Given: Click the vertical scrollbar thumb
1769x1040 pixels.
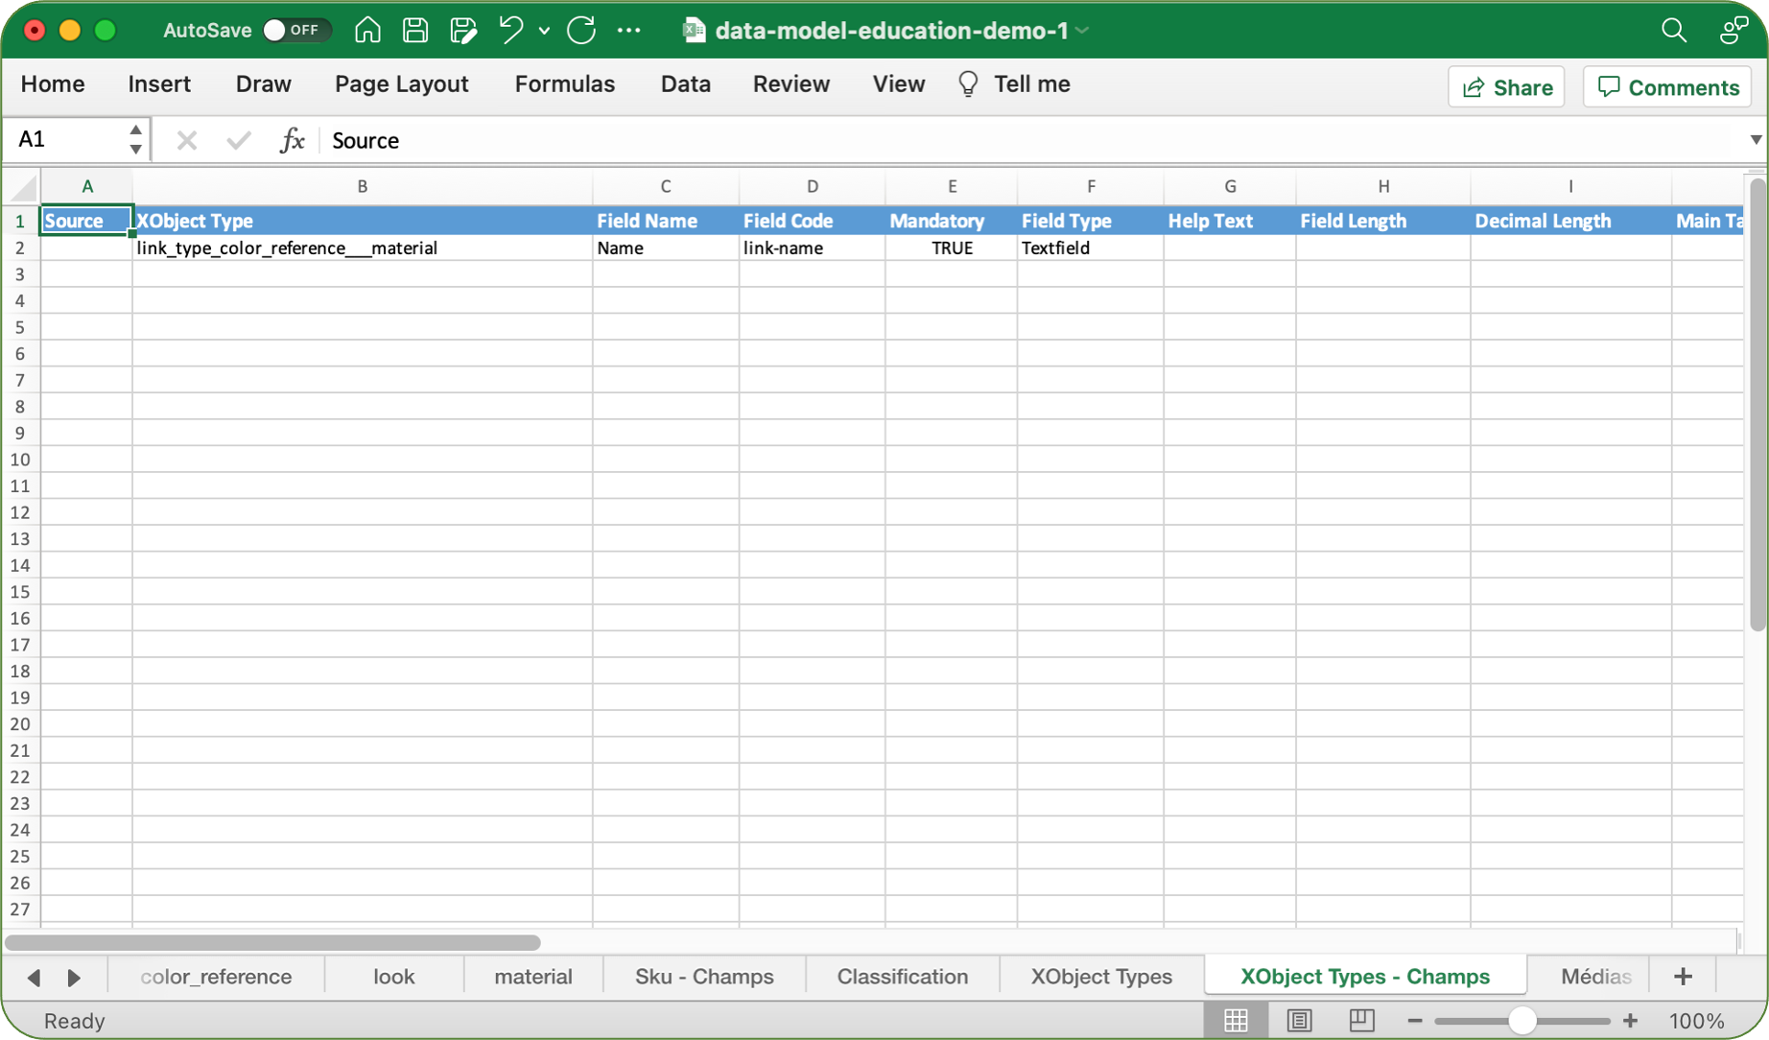Looking at the screenshot, I should click(1757, 405).
